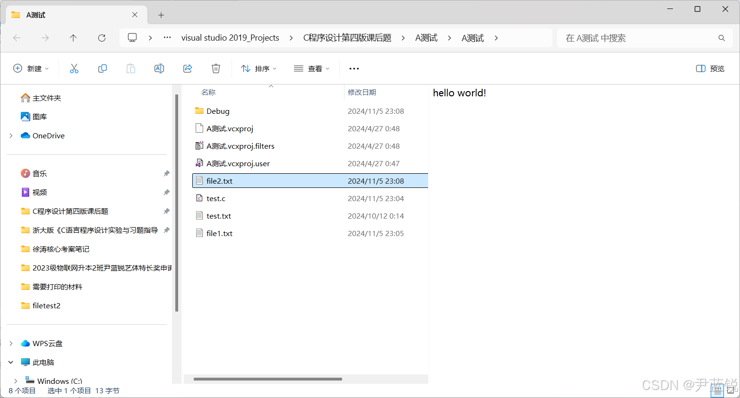
Task: Open the toolbar see-more menu
Action: (353, 68)
